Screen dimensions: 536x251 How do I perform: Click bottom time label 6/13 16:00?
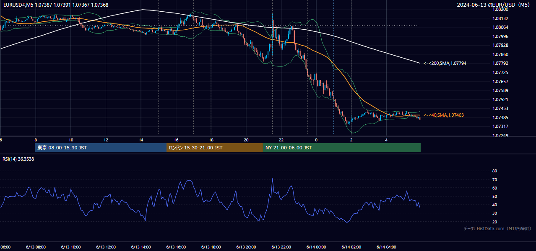coord(176,247)
